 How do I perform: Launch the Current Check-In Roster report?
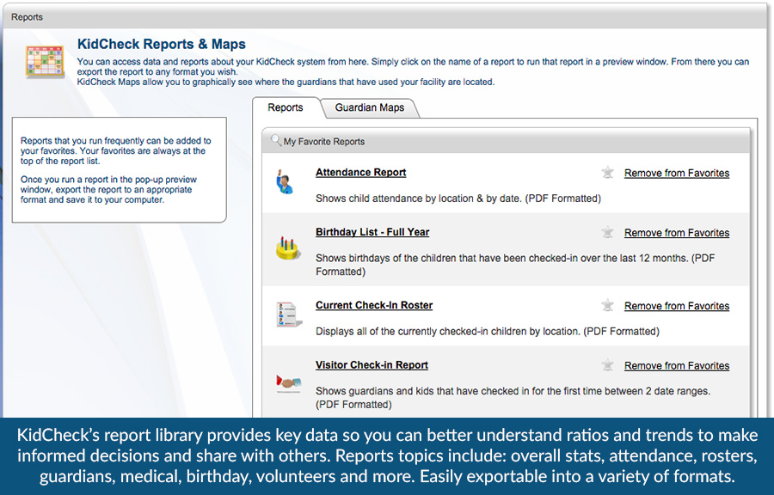pyautogui.click(x=374, y=306)
